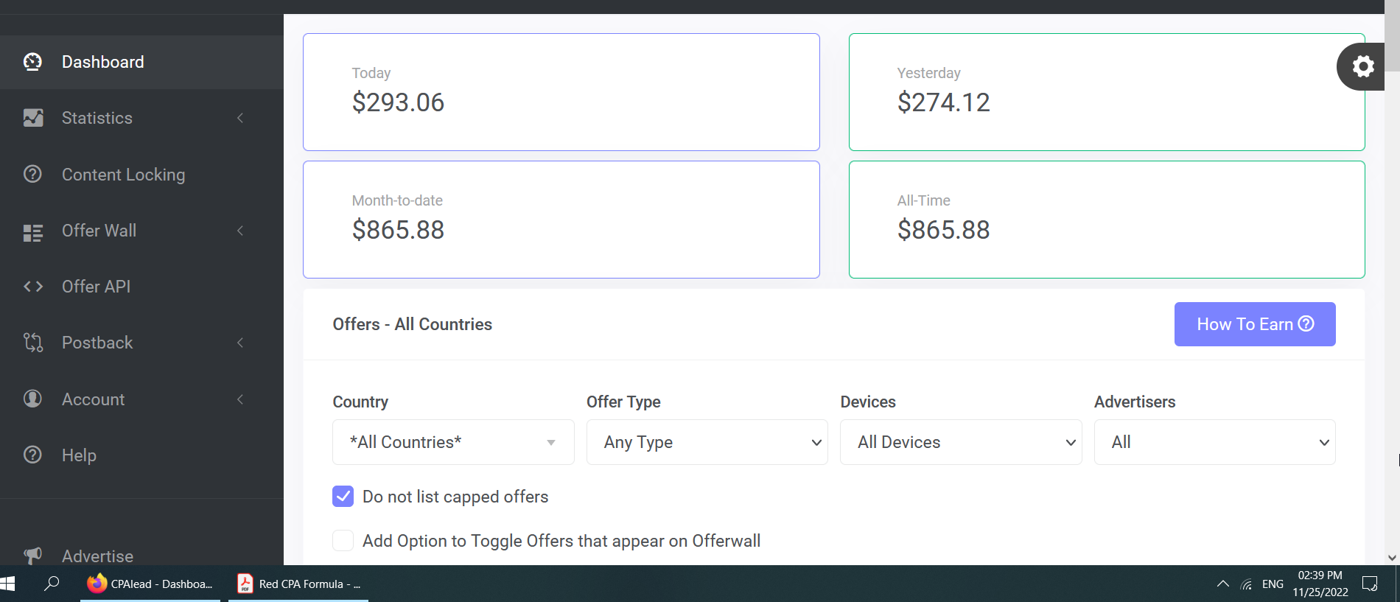Viewport: 1400px width, 602px height.
Task: Click the Statistics chart icon
Action: 32,118
